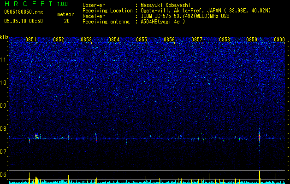Click the Observer label
The width and height of the screenshot is (290, 184).
94,5
